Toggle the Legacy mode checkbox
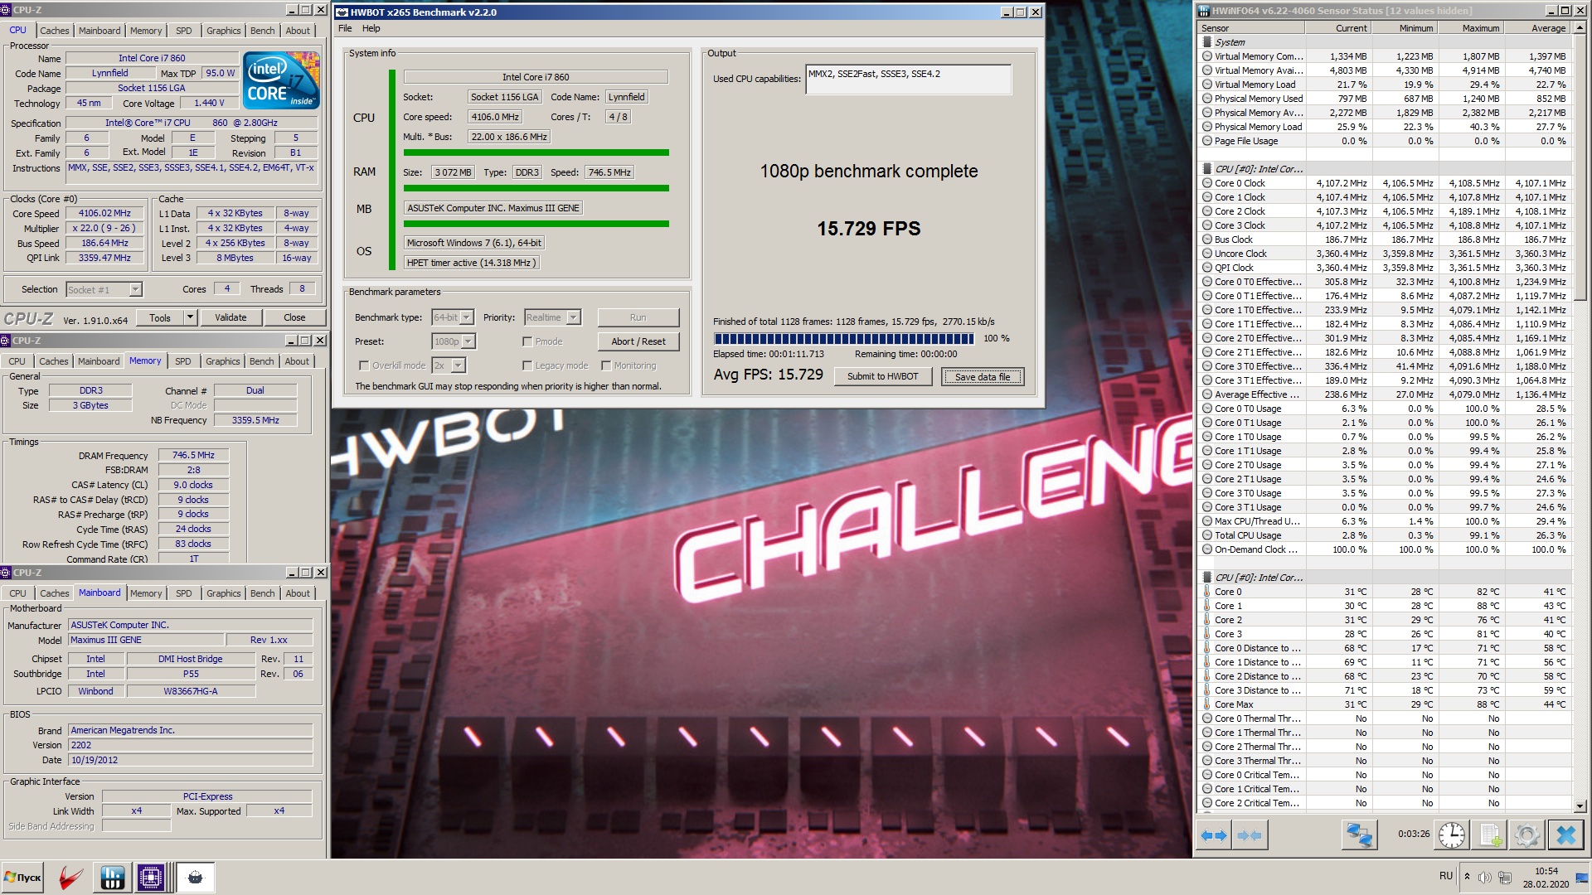 [527, 365]
